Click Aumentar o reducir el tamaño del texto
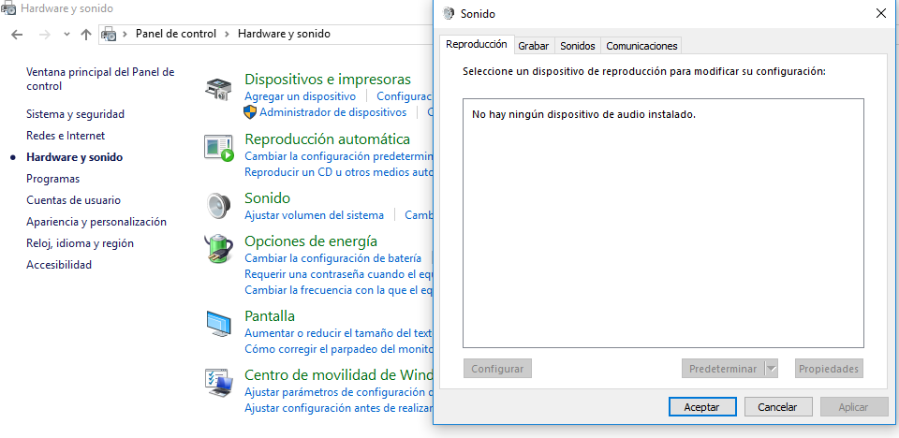899x438 pixels. coord(338,333)
